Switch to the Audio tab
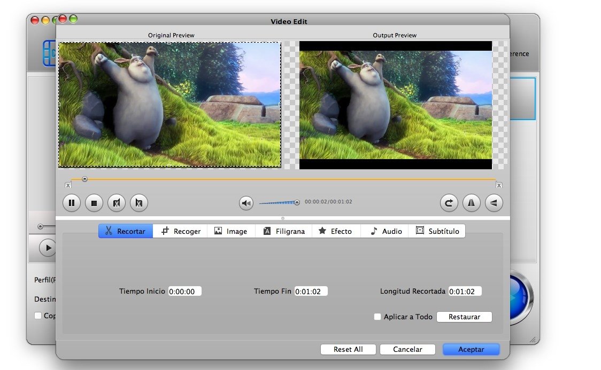The width and height of the screenshot is (601, 370). coord(384,231)
